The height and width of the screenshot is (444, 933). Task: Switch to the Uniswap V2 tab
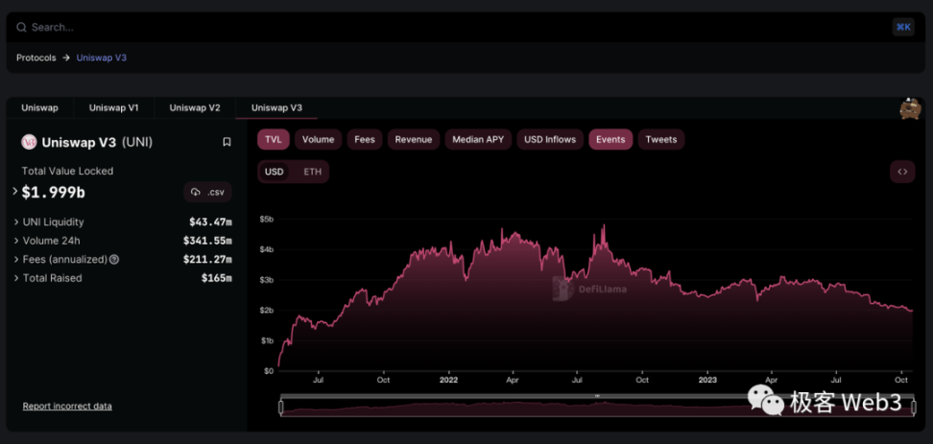point(195,108)
